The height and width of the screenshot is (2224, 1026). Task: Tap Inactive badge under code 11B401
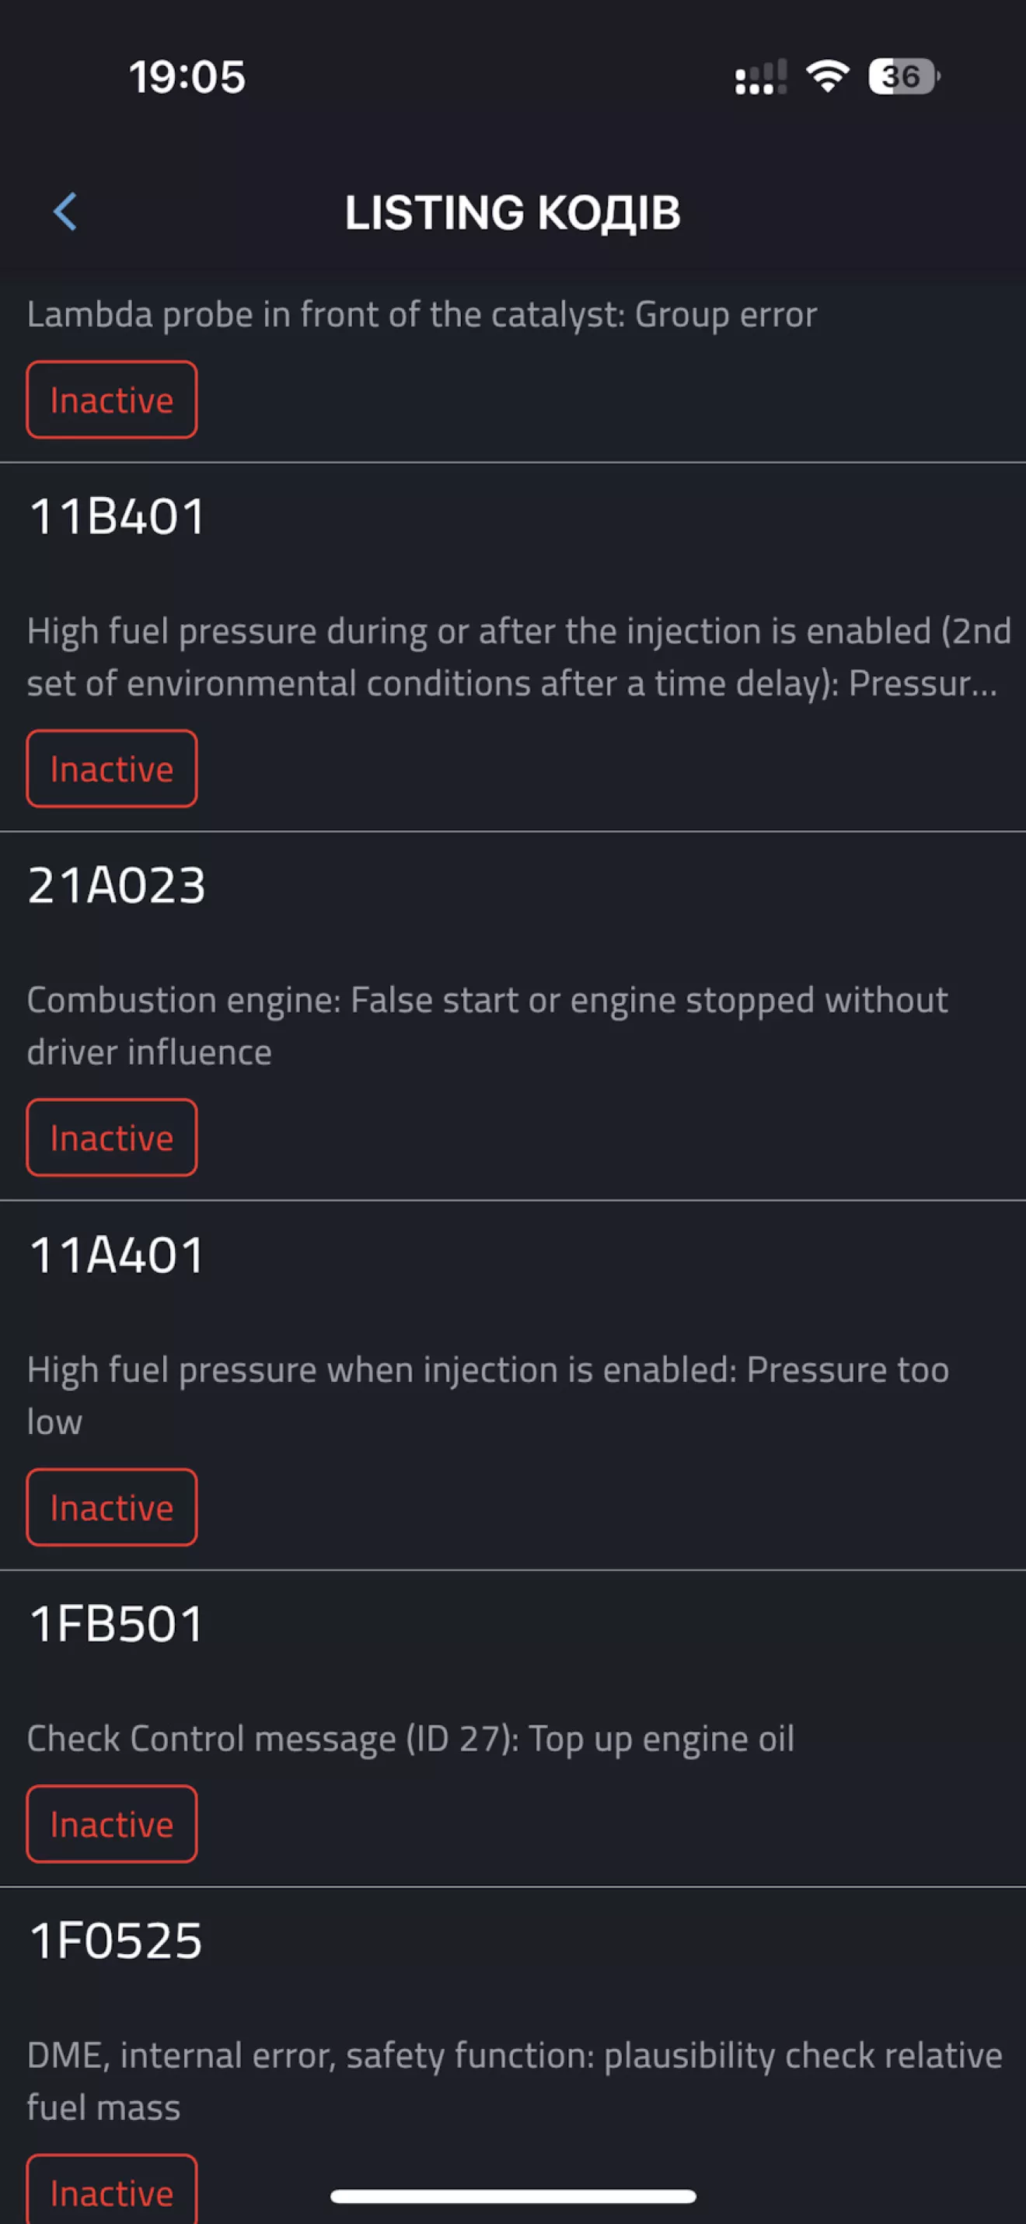112,768
